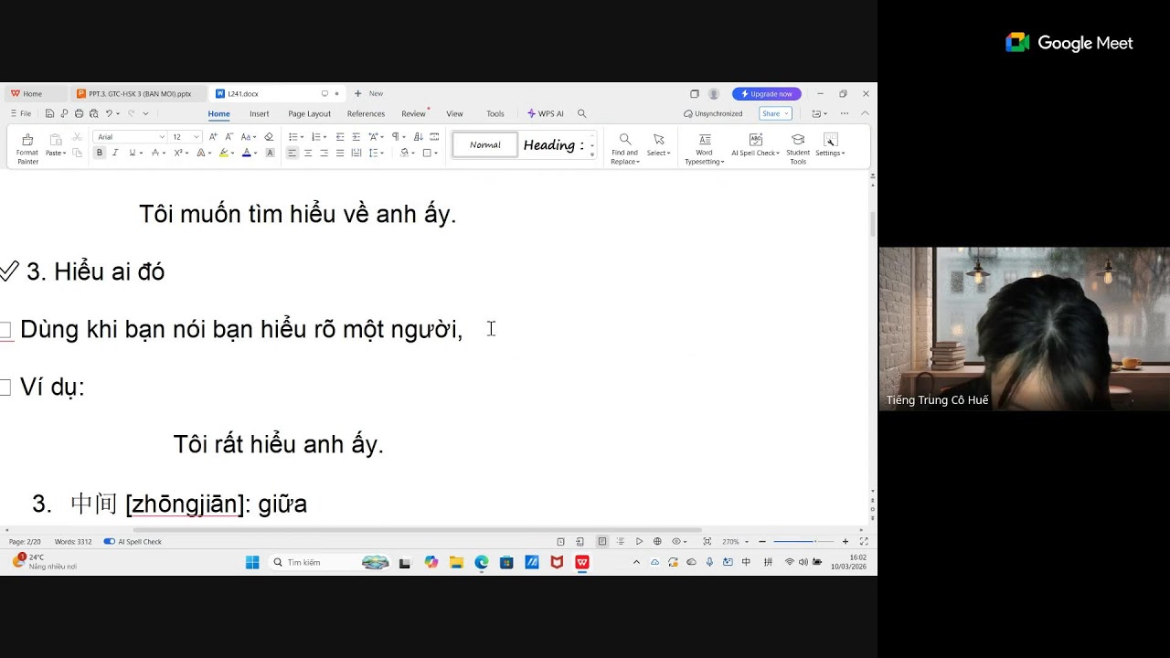The width and height of the screenshot is (1170, 658).
Task: Click the Undo arrow icon
Action: 109,113
